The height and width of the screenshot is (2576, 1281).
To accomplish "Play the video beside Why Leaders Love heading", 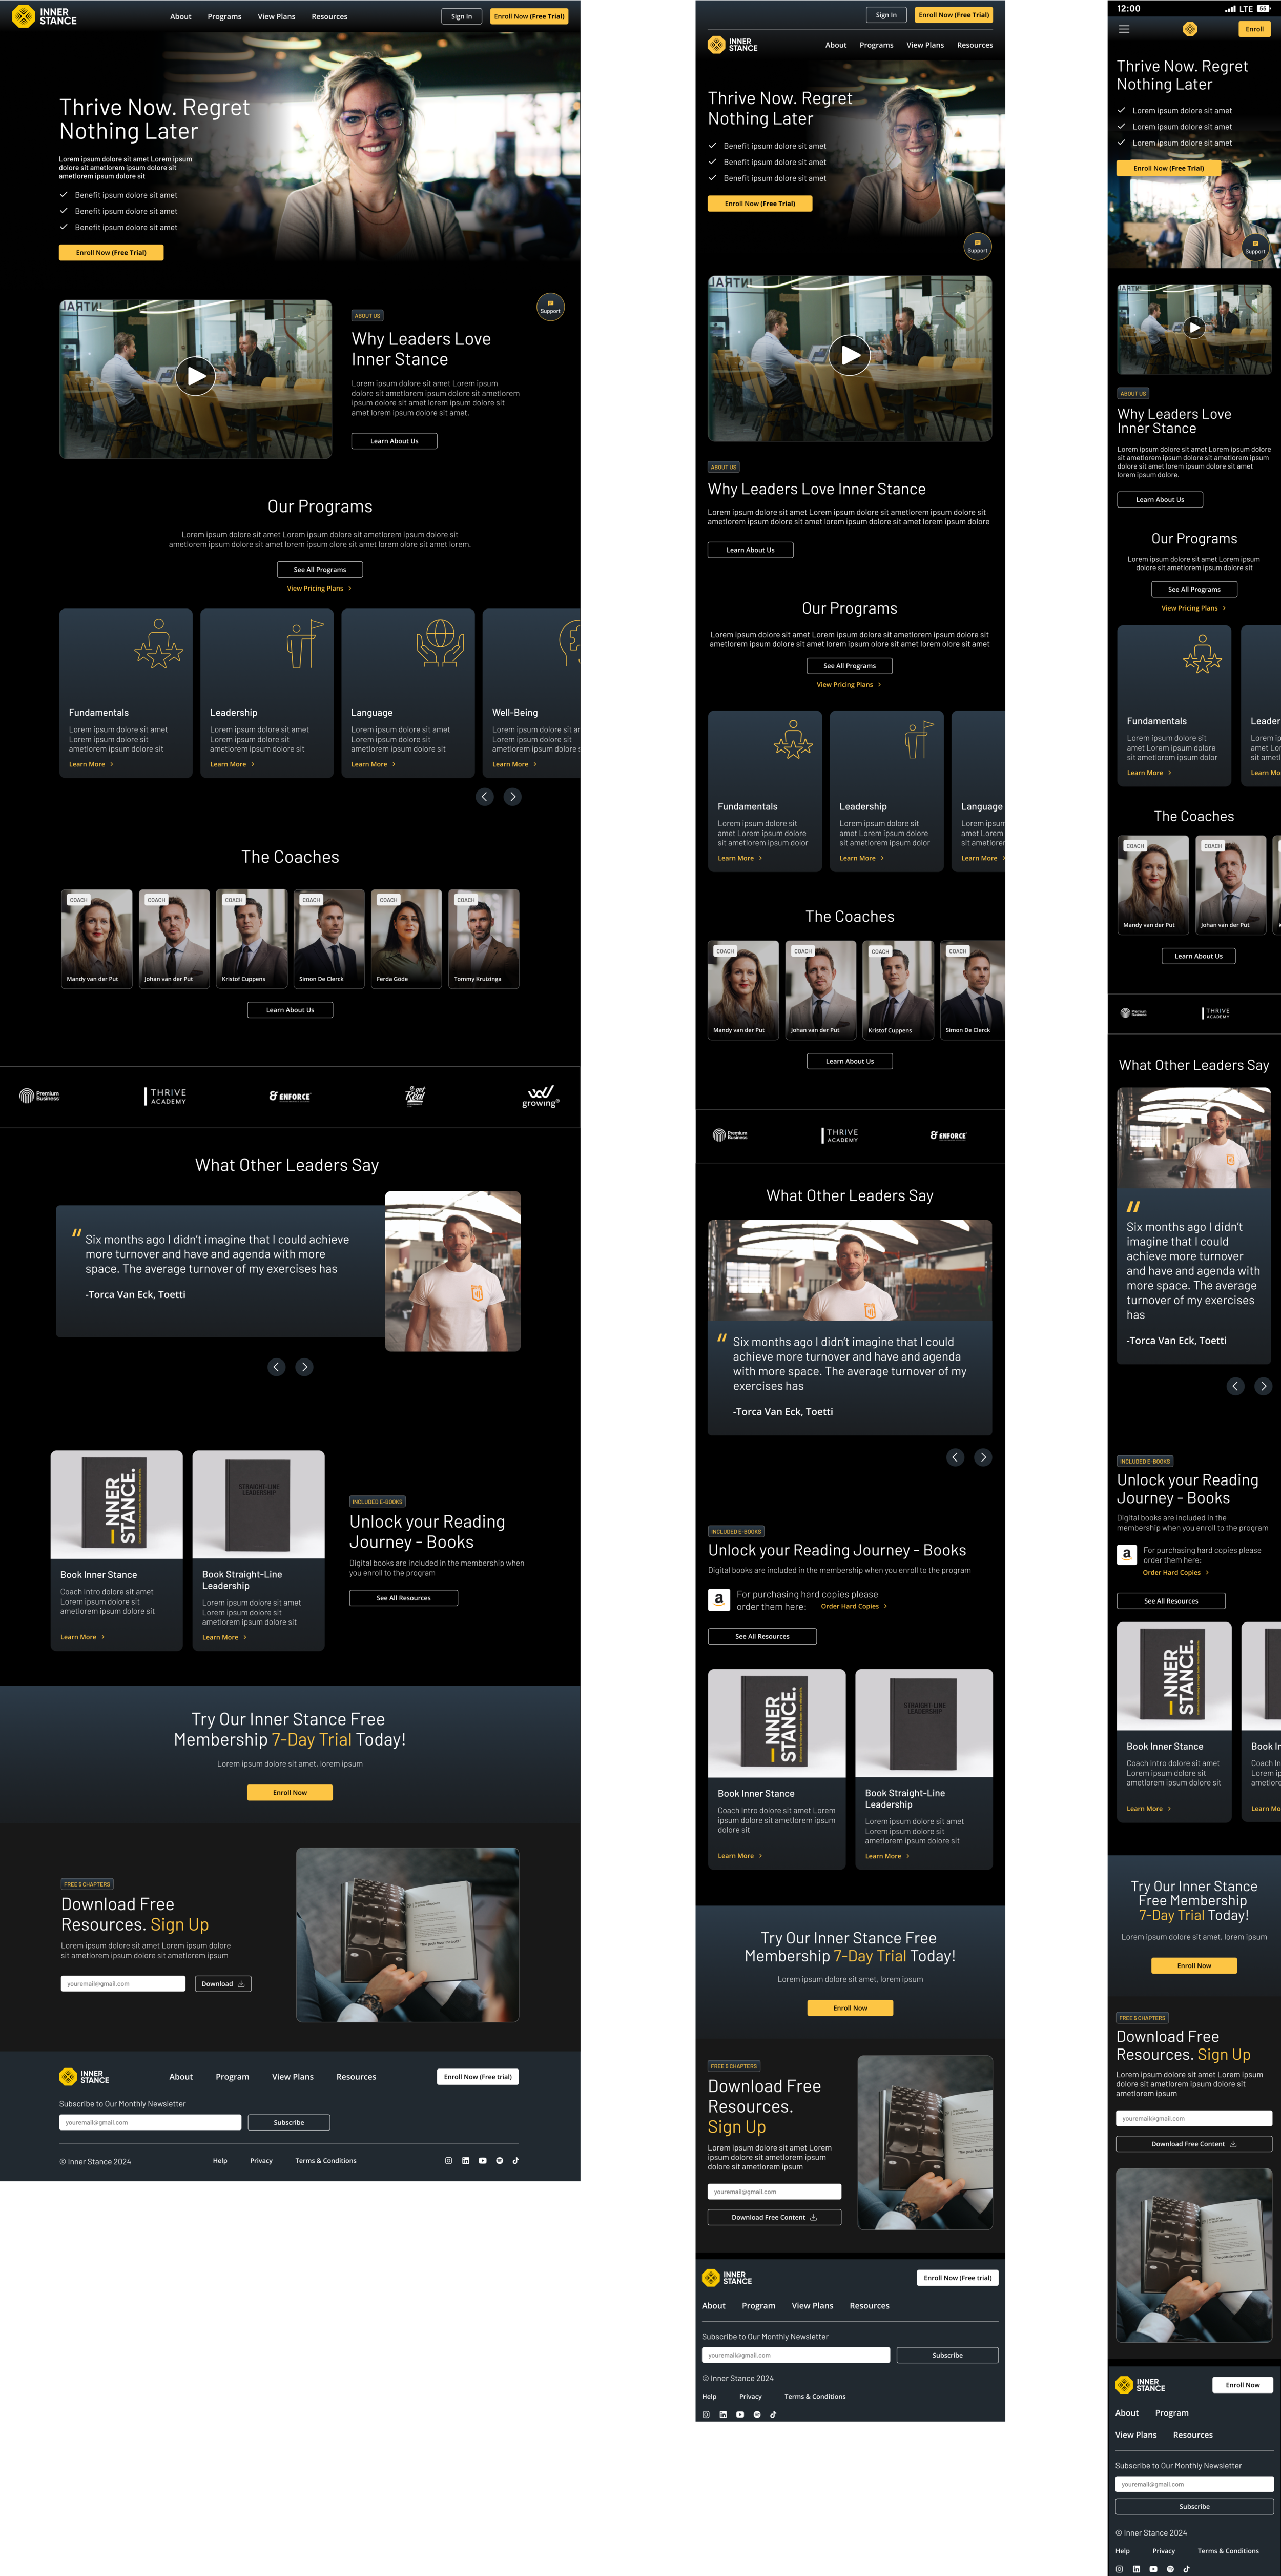I will point(195,376).
